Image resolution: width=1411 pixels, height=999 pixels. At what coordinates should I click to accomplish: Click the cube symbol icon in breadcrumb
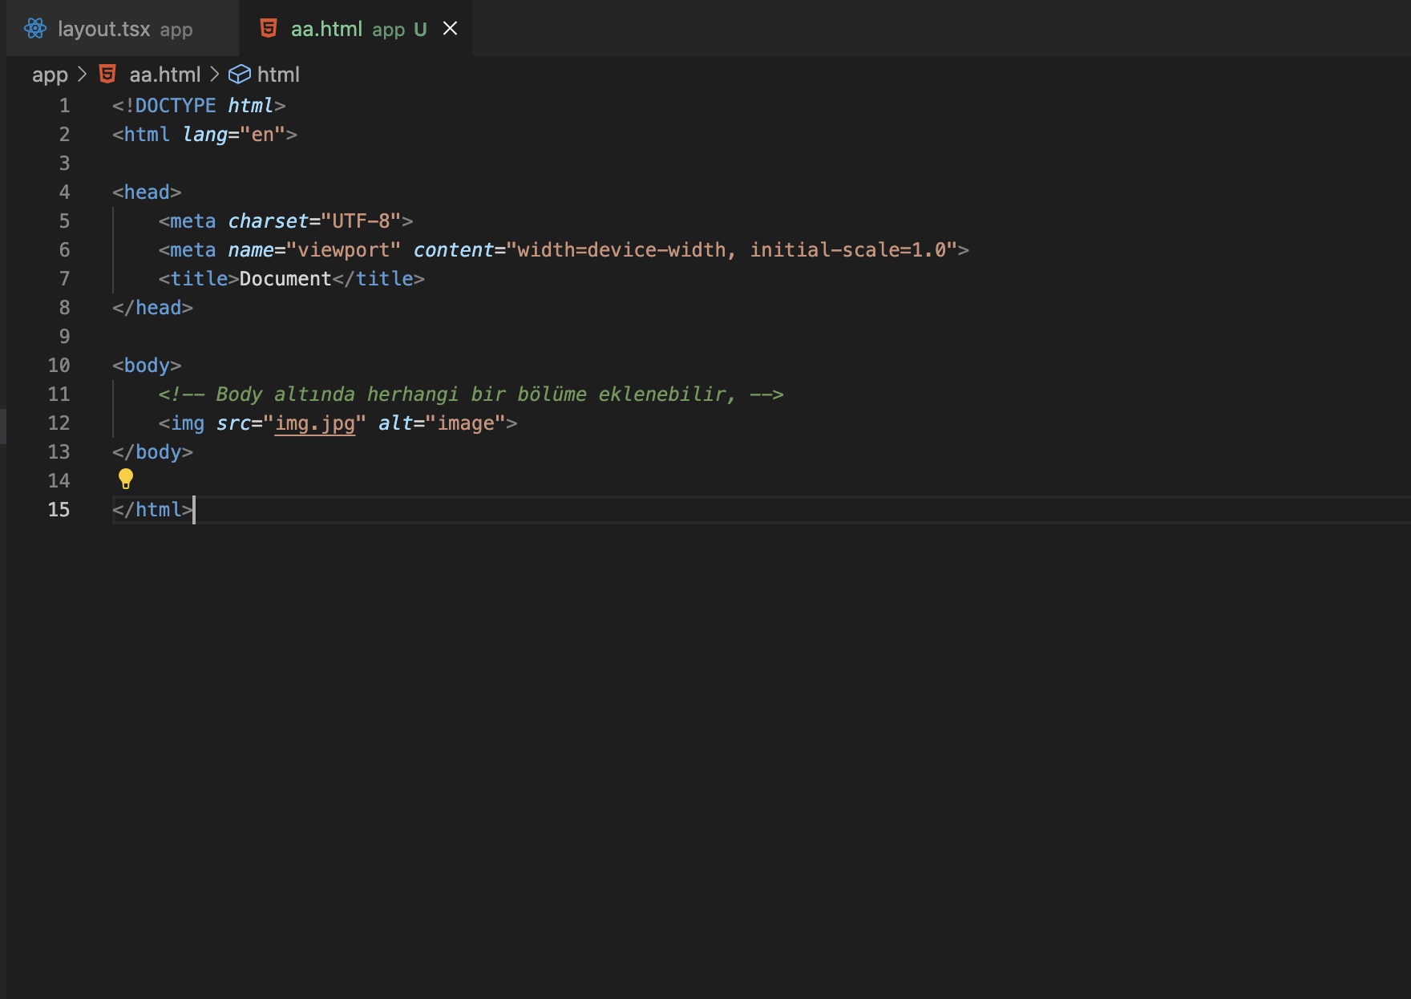click(240, 75)
